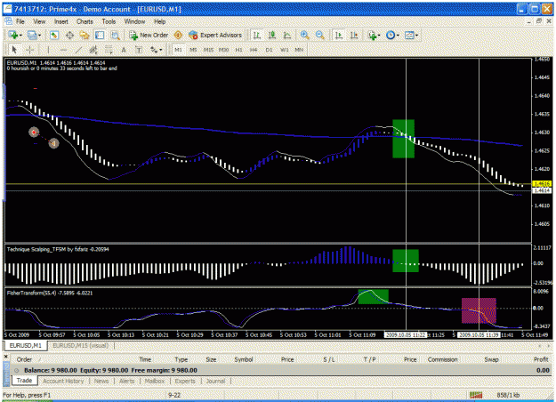Open the Help menu

[x=159, y=21]
